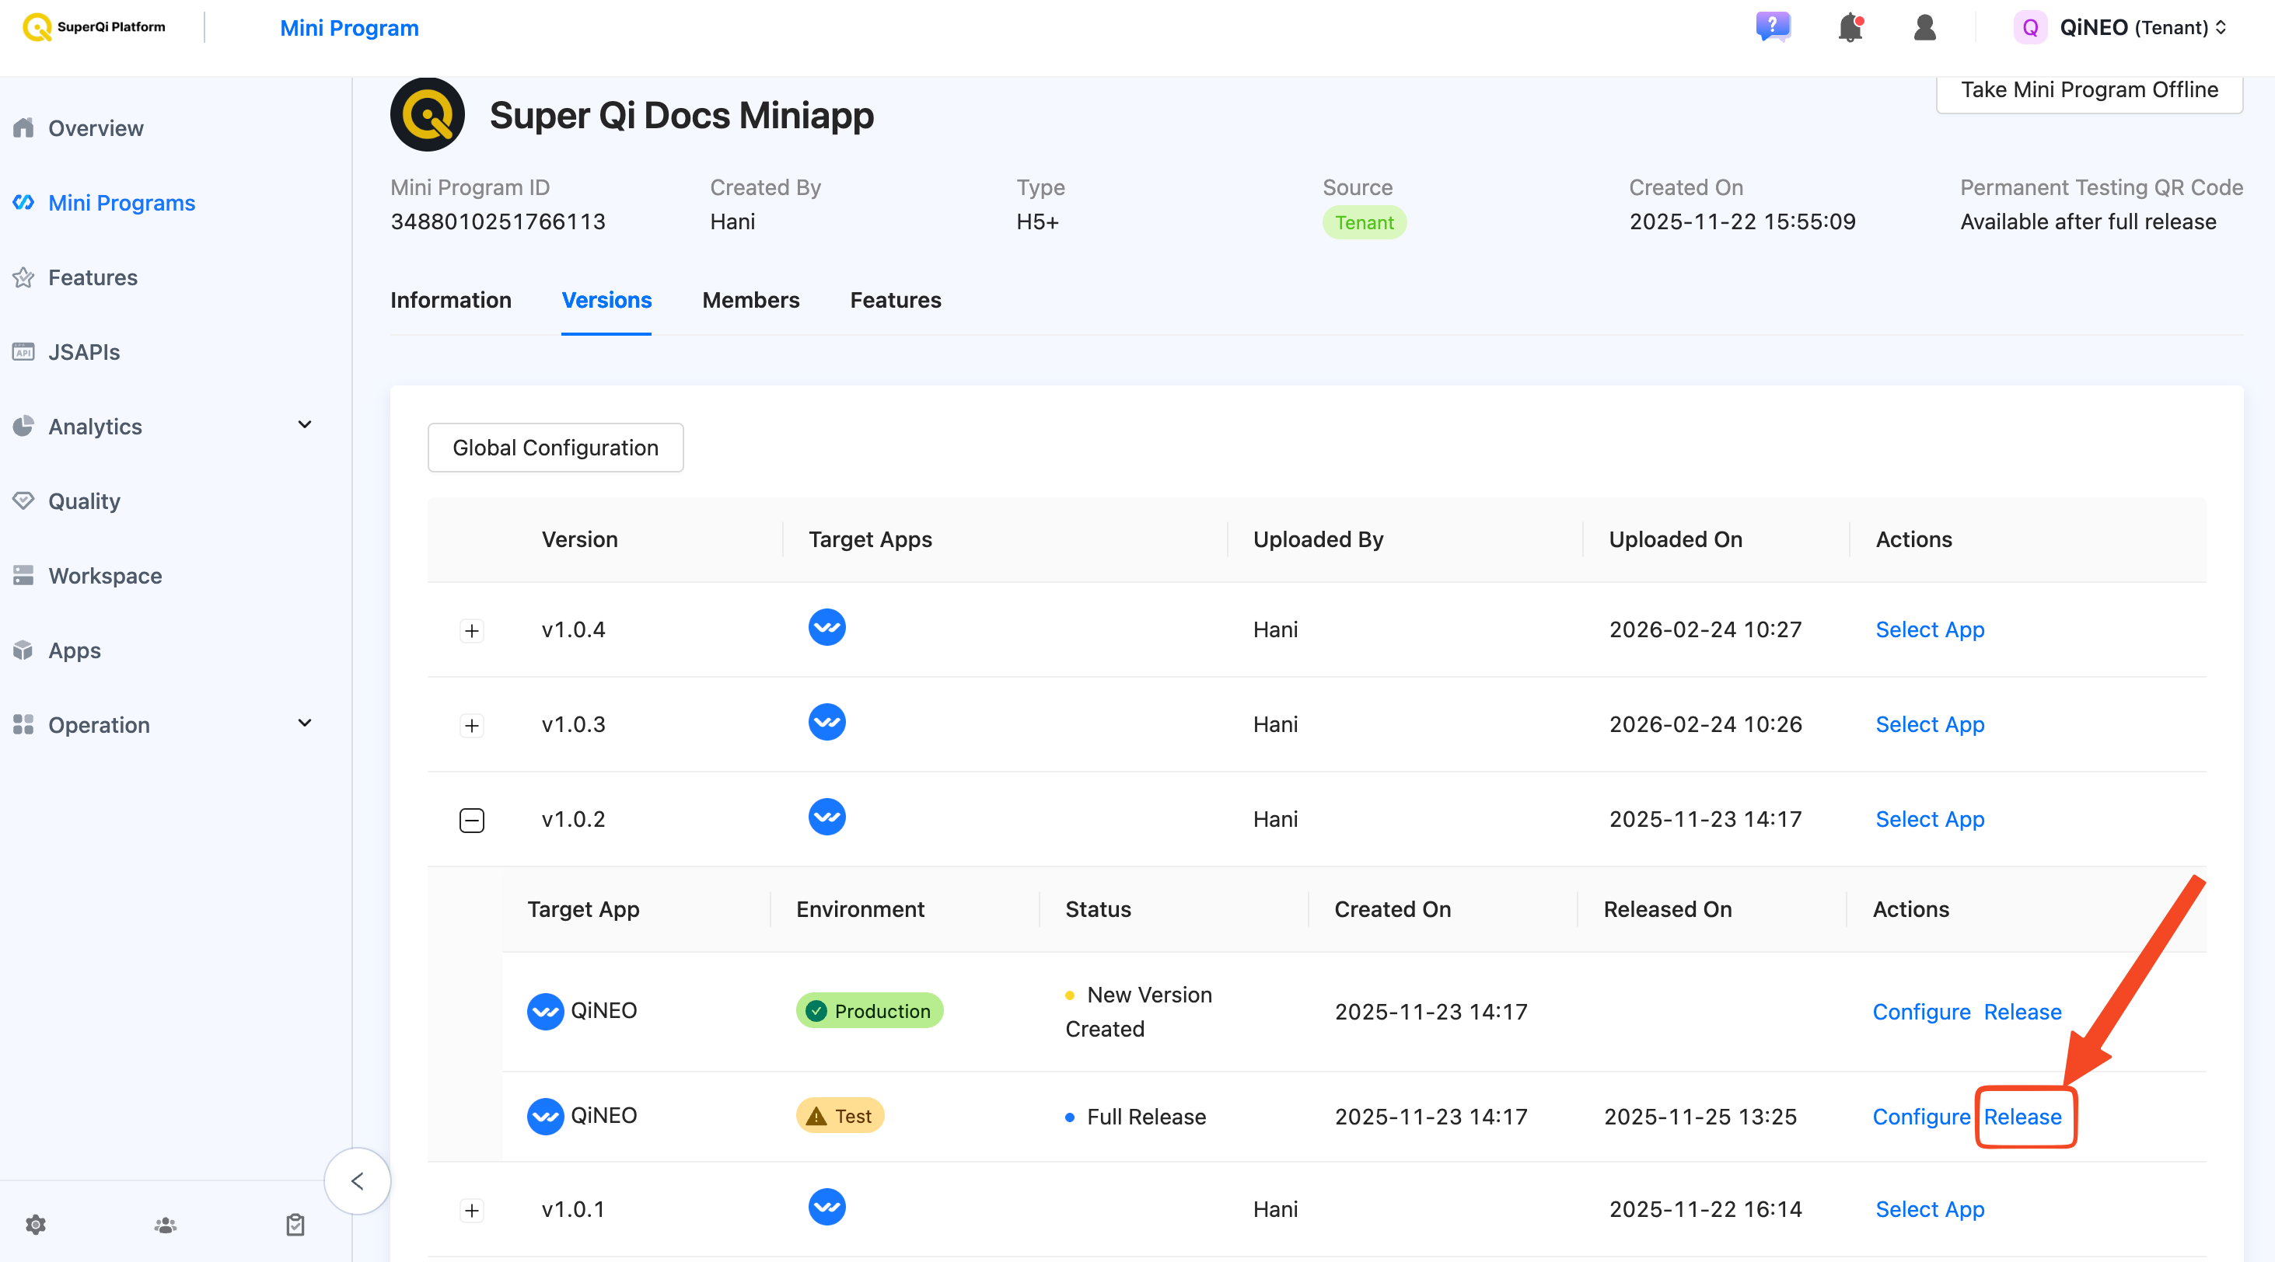Click the Global Configuration button

pyautogui.click(x=555, y=448)
